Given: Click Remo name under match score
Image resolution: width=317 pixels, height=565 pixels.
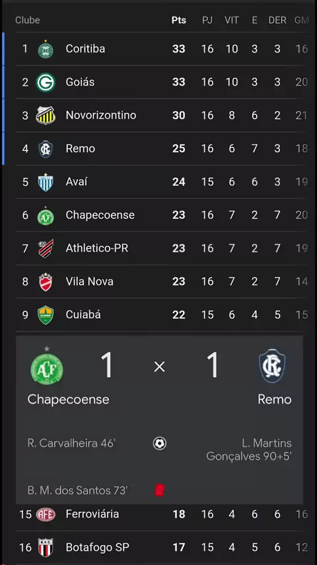Looking at the screenshot, I should (x=275, y=399).
